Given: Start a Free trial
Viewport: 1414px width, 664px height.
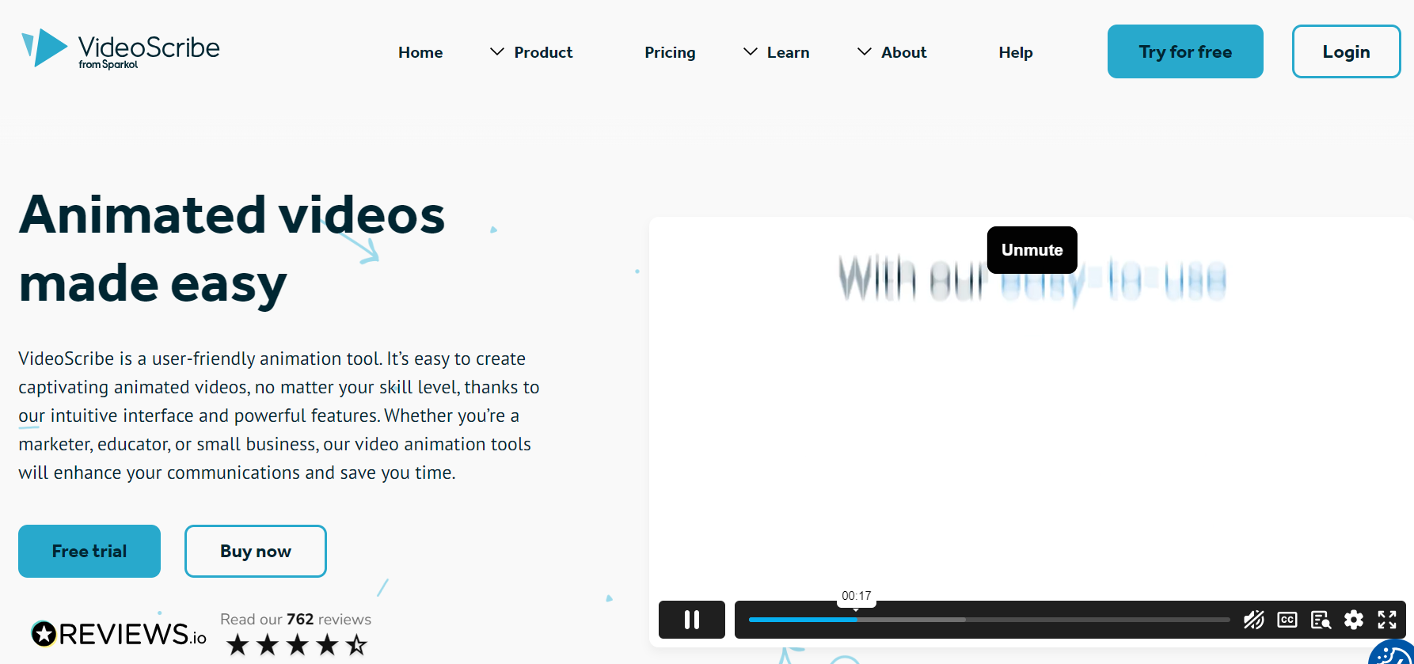Looking at the screenshot, I should (x=89, y=551).
